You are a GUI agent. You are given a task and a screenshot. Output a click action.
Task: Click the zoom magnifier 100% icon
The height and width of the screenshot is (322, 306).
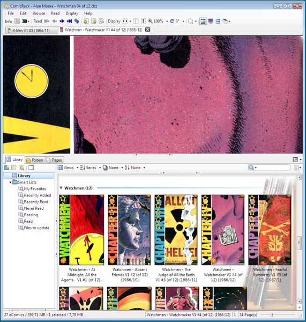click(x=151, y=21)
